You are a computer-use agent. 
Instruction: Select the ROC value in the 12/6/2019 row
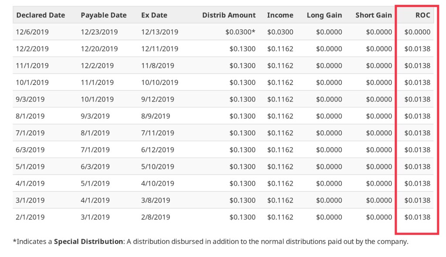coord(417,32)
